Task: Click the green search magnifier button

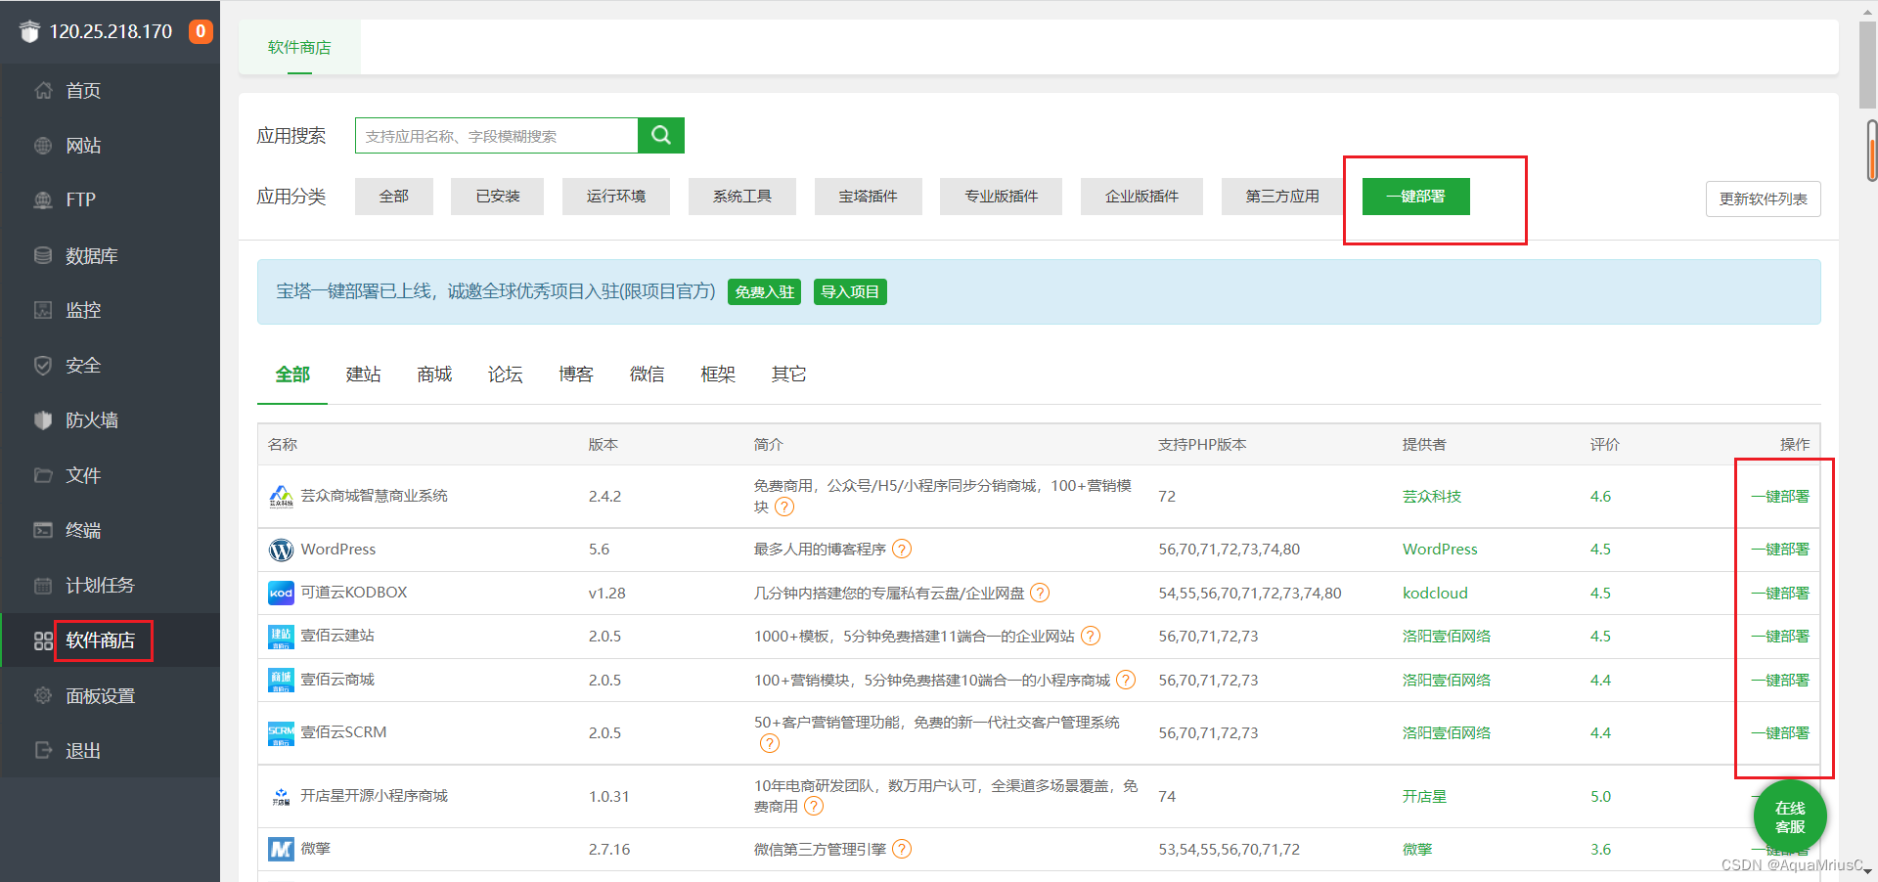Action: [x=661, y=135]
